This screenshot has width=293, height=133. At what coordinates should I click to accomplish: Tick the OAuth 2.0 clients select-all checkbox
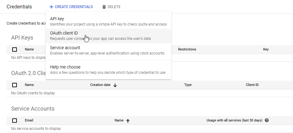[x=14, y=85]
